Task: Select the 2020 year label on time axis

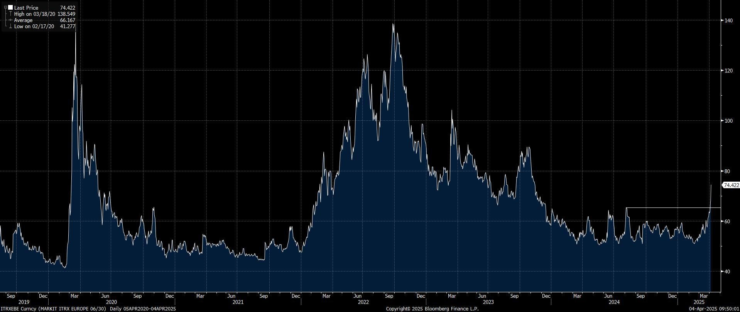Action: (x=111, y=302)
